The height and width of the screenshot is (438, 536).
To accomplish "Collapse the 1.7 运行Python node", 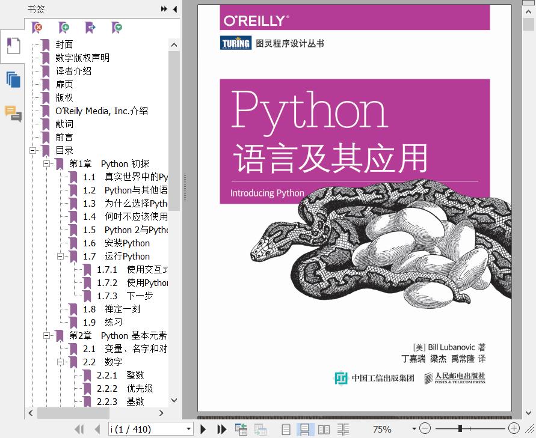I will 61,257.
